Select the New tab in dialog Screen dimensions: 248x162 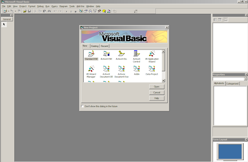[85, 46]
